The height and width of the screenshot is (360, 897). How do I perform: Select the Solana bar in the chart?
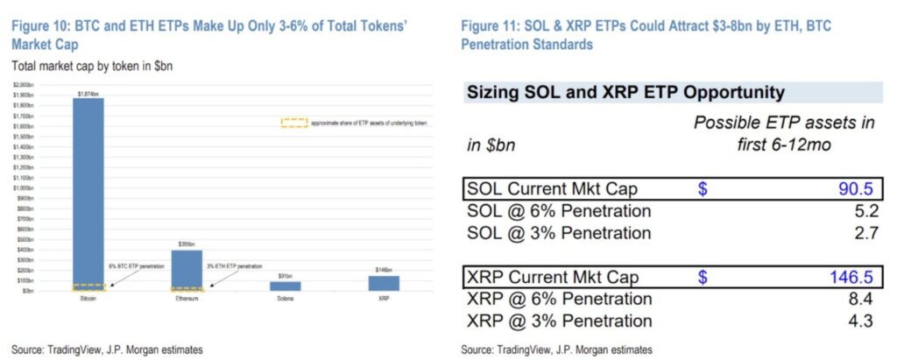286,286
